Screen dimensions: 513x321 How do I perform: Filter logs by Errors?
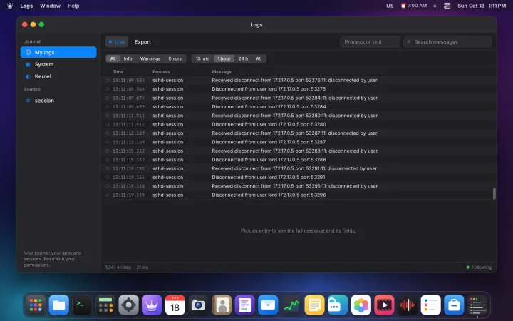coord(175,58)
